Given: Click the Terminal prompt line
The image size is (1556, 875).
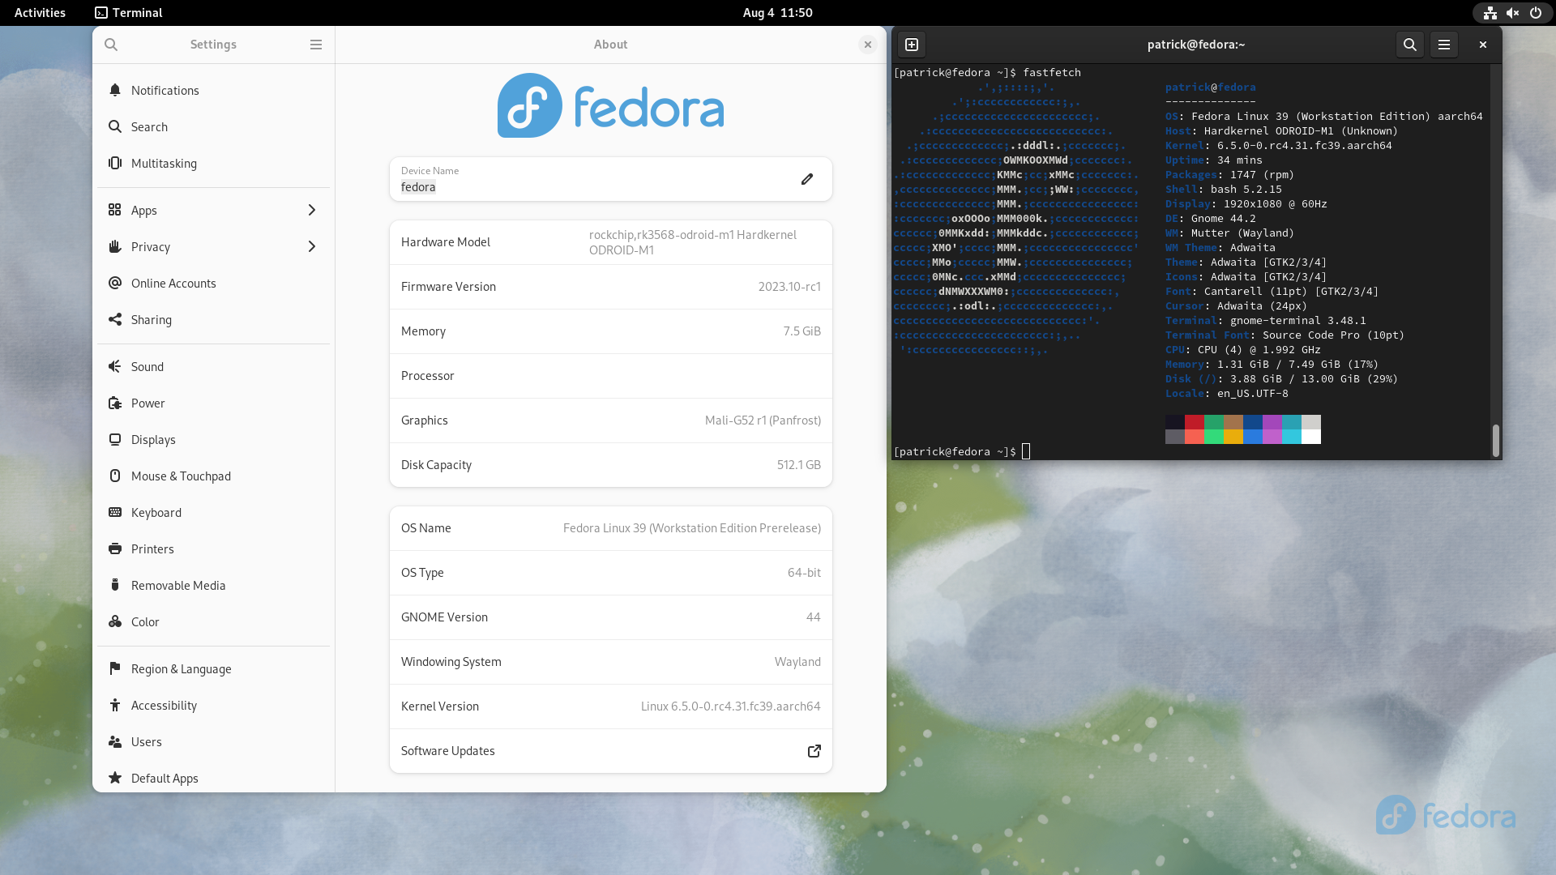Looking at the screenshot, I should pyautogui.click(x=962, y=451).
